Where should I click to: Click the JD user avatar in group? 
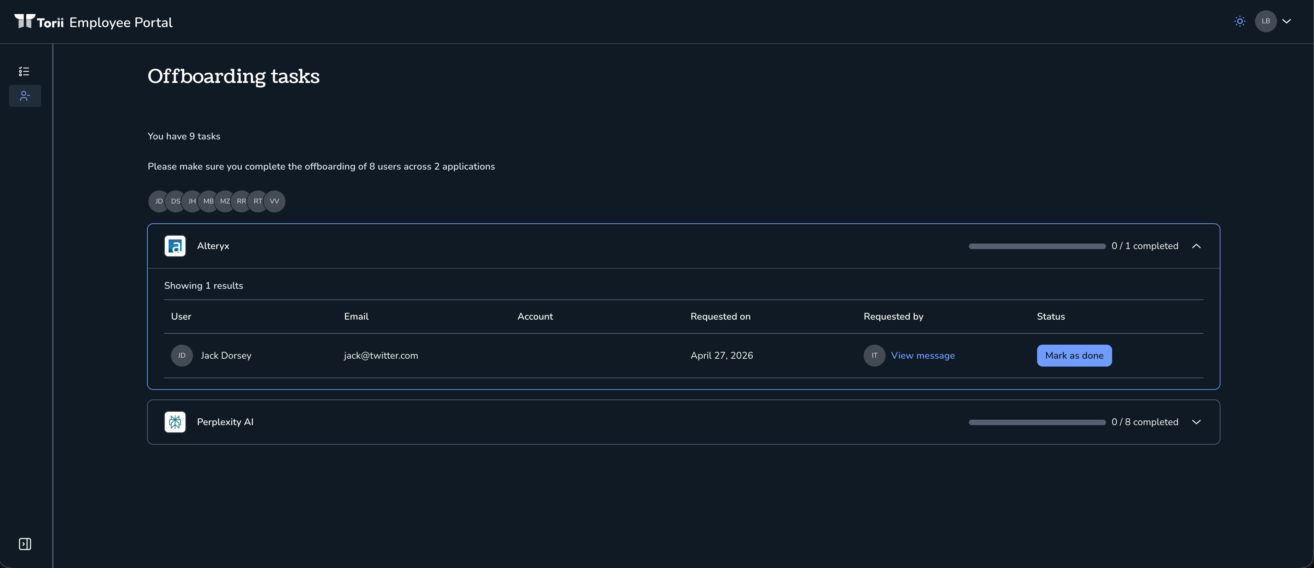click(158, 201)
